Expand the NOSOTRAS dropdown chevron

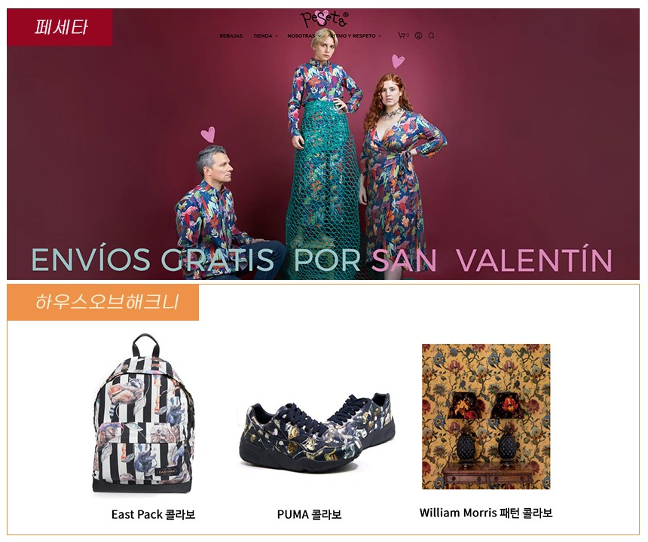pyautogui.click(x=319, y=36)
